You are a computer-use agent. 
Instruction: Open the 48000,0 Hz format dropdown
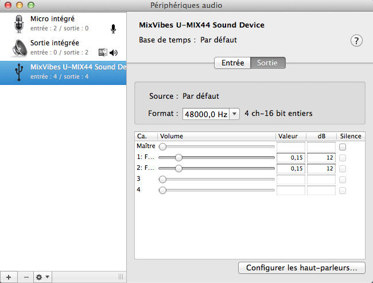point(211,114)
